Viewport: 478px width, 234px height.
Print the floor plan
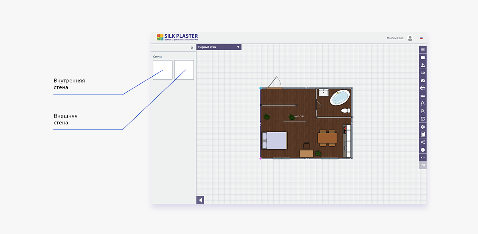coord(423,88)
